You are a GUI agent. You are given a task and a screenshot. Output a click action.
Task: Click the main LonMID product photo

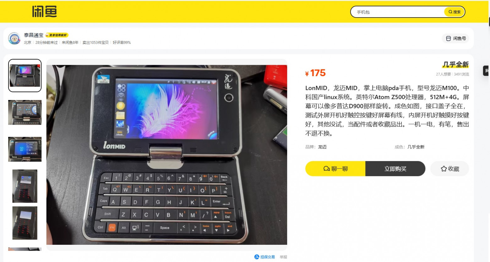tap(167, 155)
